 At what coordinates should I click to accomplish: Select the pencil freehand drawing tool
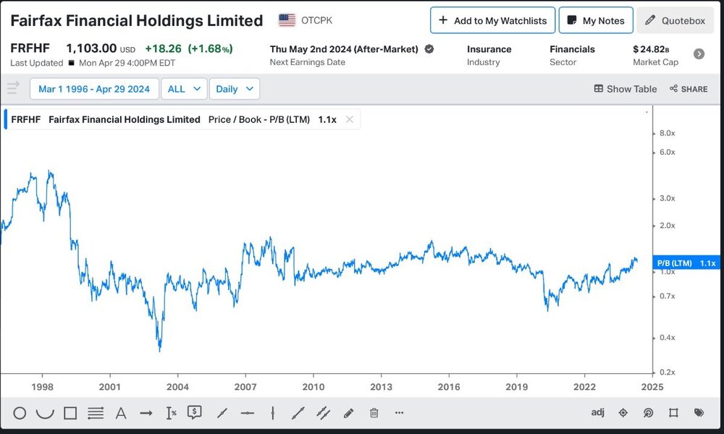pos(349,413)
